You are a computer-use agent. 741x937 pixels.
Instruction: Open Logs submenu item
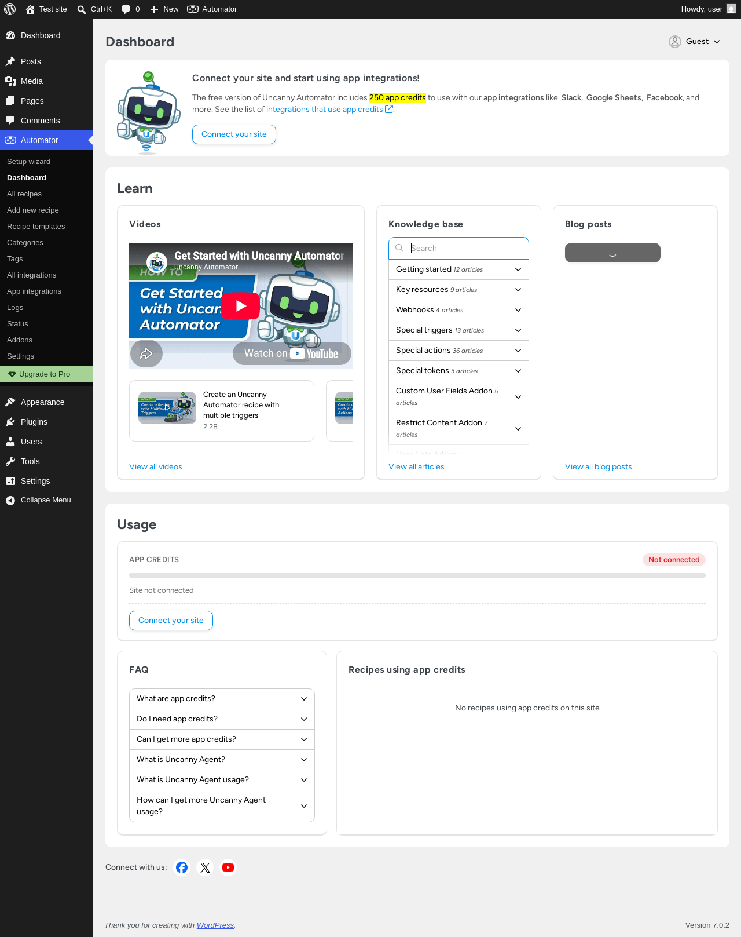46,308
